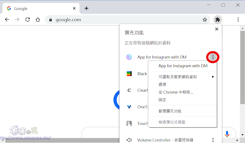Click the Clearly extension C icon
The width and height of the screenshot is (245, 143).
click(x=129, y=90)
